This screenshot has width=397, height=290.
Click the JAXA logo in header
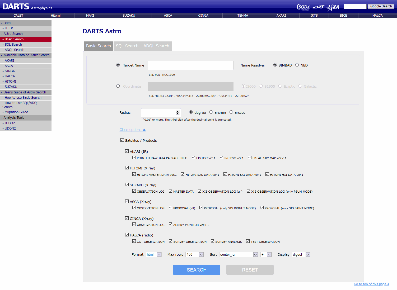333,7
